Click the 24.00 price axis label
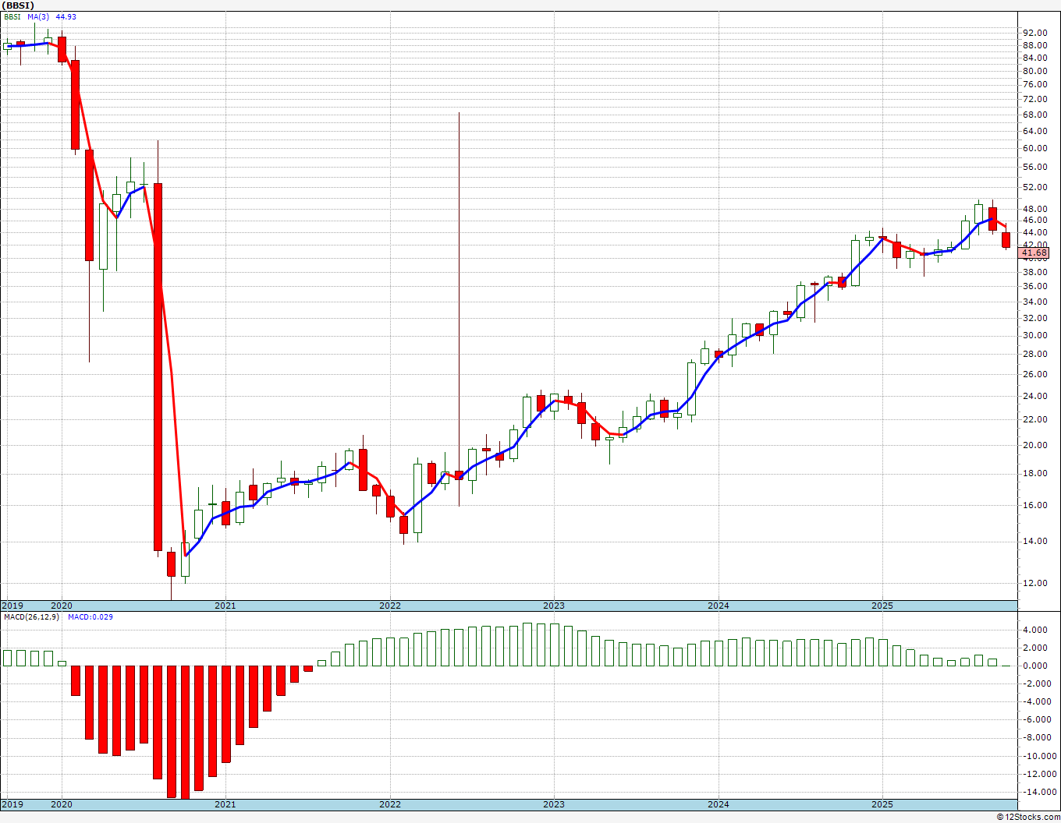The width and height of the screenshot is (1061, 823). tap(1034, 397)
